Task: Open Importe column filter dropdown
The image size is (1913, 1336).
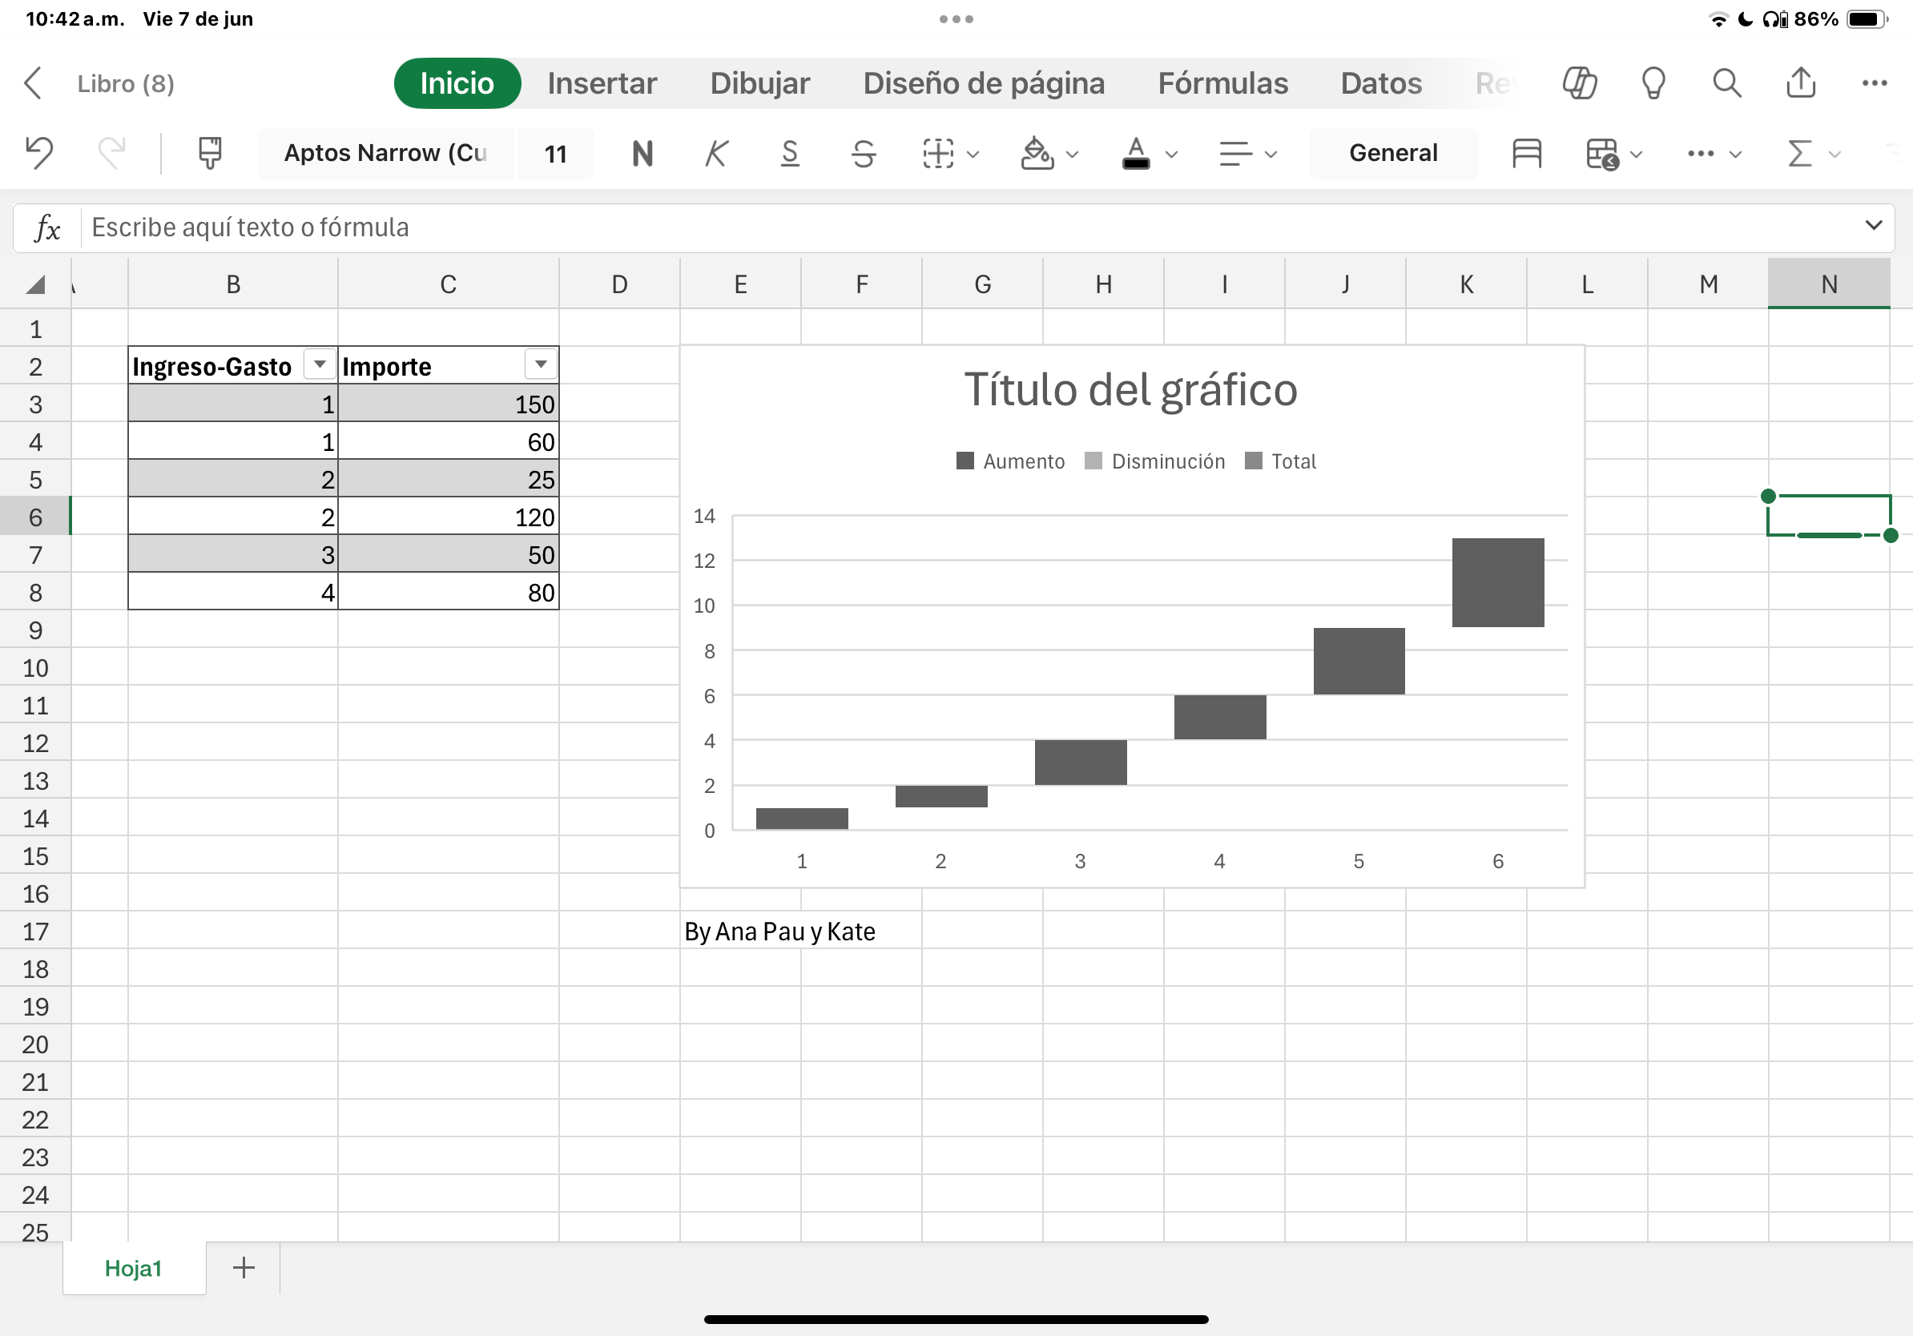Action: (x=541, y=364)
